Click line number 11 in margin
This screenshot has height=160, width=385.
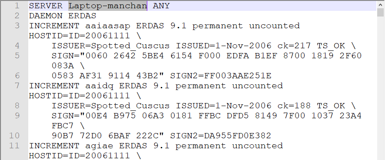tap(14, 146)
